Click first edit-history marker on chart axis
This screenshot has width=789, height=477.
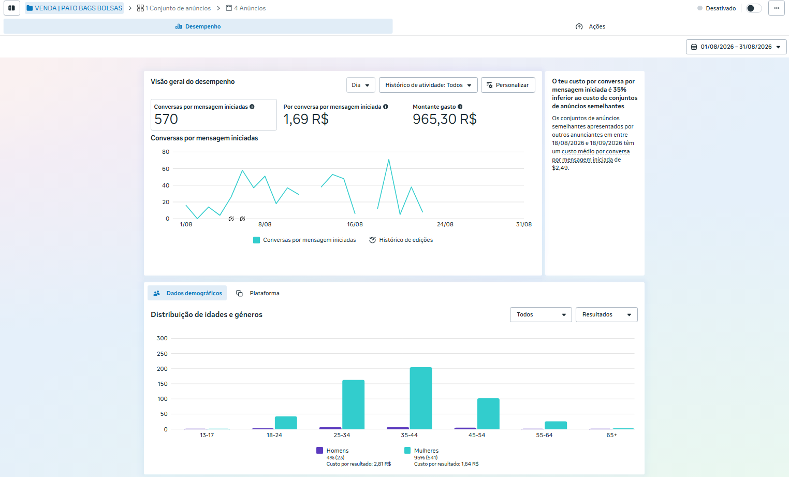pos(231,219)
